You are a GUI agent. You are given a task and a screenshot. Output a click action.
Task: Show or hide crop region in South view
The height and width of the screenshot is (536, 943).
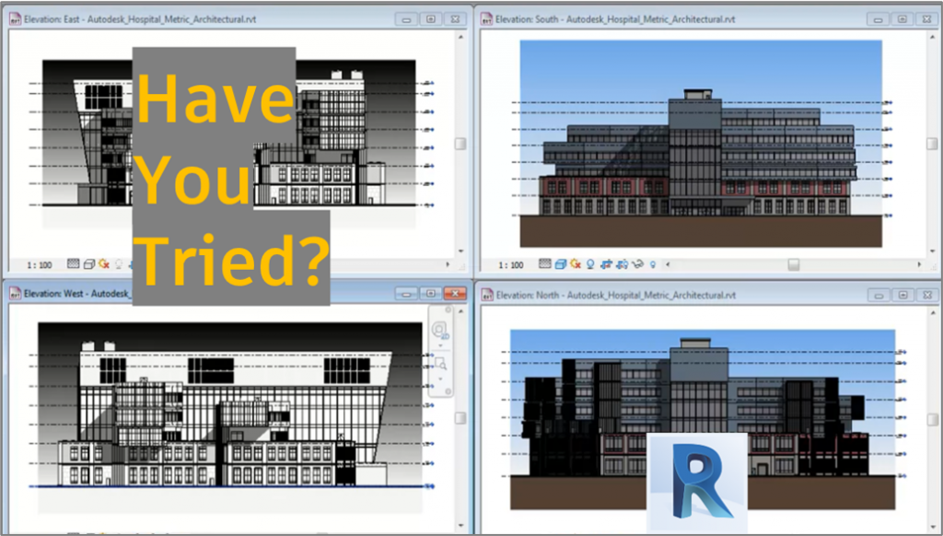[622, 264]
